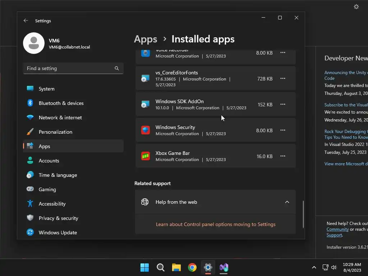Screen dimensions: 368x276
Task: Open Personalization settings
Action: click(x=73, y=132)
